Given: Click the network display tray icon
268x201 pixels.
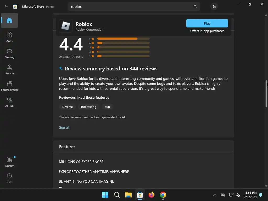Looking at the screenshot, I should tap(231, 195).
